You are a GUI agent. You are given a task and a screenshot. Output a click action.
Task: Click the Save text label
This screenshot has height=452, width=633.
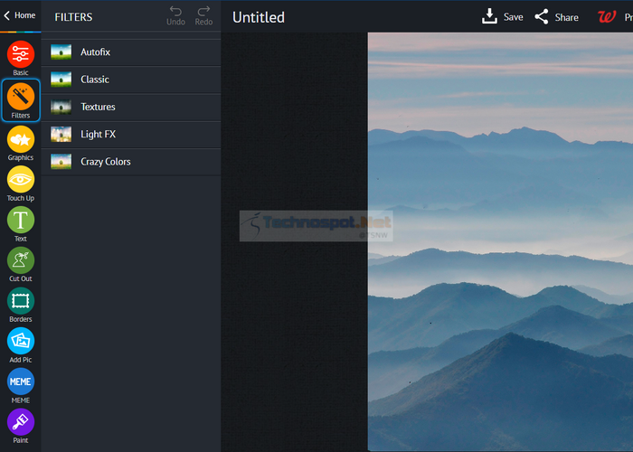(513, 17)
